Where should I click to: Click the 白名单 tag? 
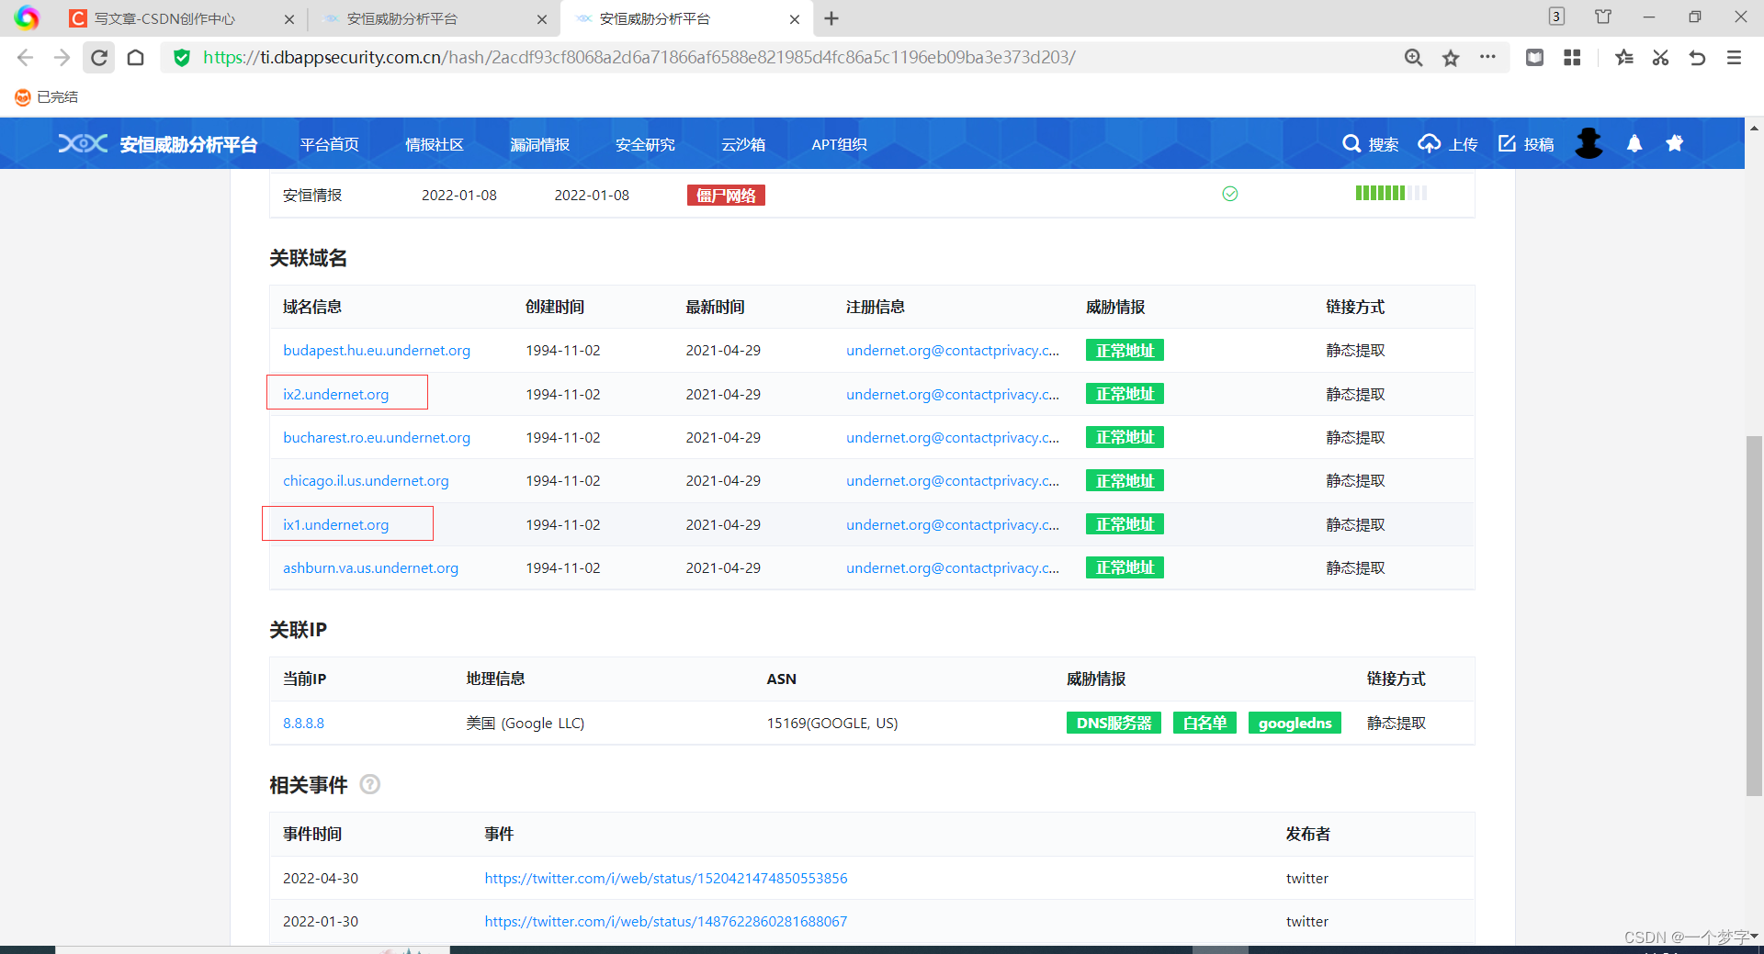click(x=1204, y=724)
